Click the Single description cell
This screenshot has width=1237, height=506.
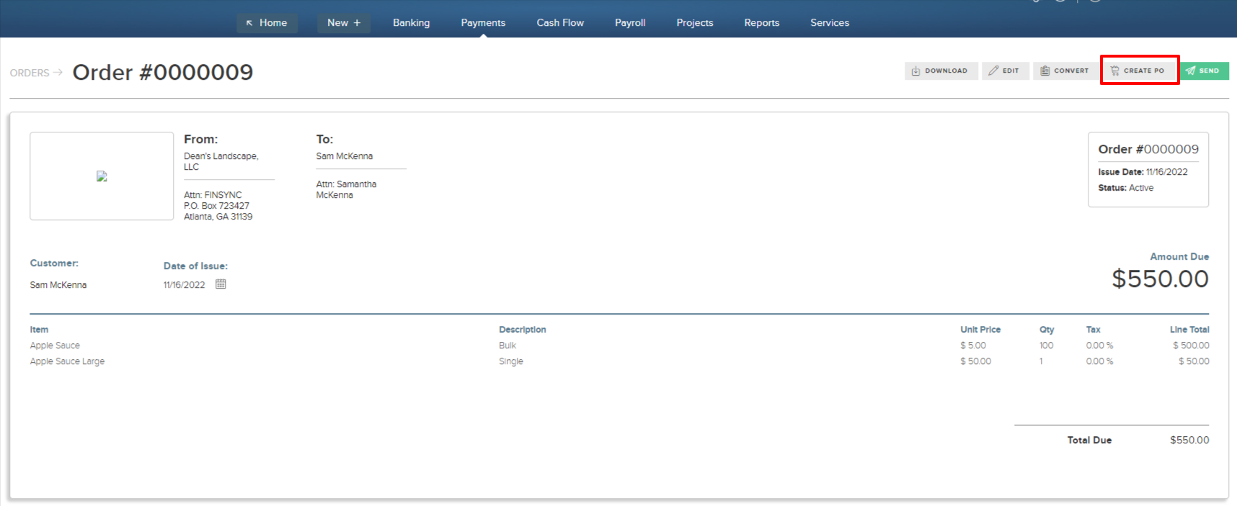pos(511,361)
